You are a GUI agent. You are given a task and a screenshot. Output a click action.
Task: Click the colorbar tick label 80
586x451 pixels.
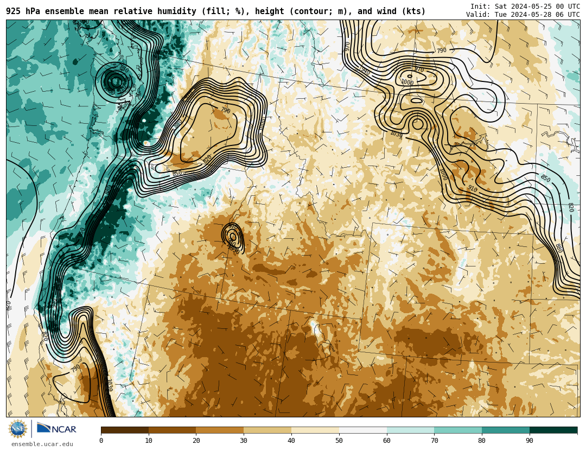[482, 441]
